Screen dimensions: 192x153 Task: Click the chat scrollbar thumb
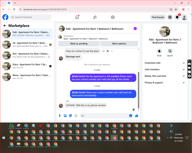[x=138, y=90]
